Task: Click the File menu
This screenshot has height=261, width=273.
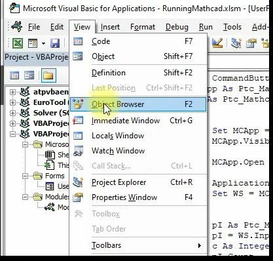Action: click(34, 27)
